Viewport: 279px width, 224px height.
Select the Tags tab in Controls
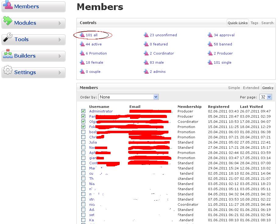click(254, 23)
